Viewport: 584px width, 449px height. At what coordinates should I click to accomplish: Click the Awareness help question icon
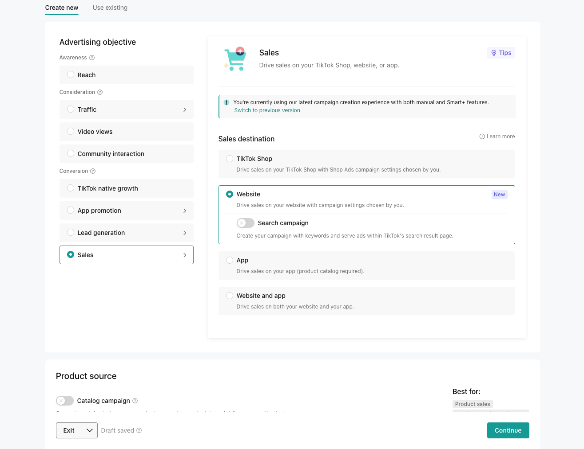pos(92,58)
